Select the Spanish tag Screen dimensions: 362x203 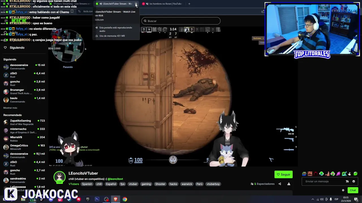point(87,184)
